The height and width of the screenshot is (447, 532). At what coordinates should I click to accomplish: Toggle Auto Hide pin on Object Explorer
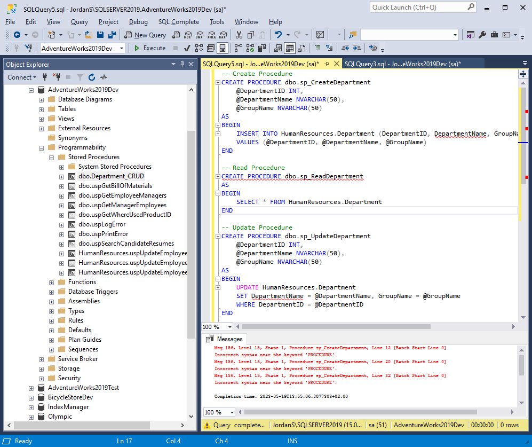coord(182,64)
